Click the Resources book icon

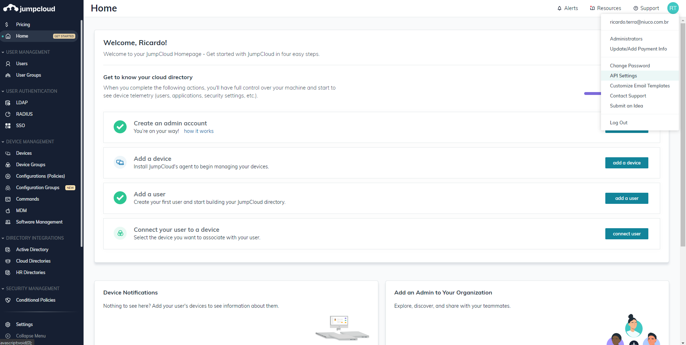tap(592, 8)
